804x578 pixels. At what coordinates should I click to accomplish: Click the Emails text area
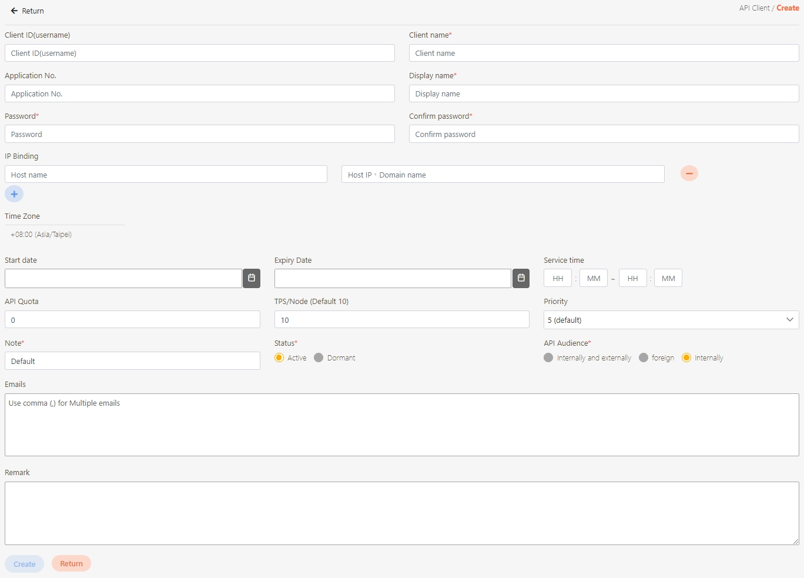[401, 425]
